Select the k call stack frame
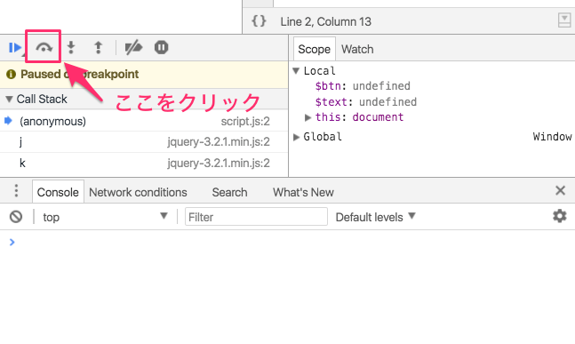This screenshot has width=575, height=344. click(144, 163)
